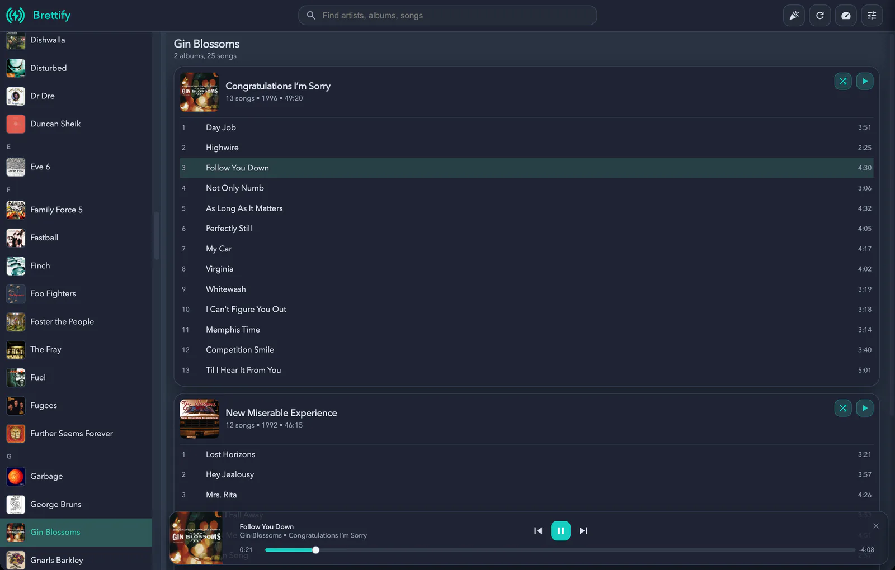895x570 pixels.
Task: Play the song Highwire
Action: pyautogui.click(x=526, y=148)
